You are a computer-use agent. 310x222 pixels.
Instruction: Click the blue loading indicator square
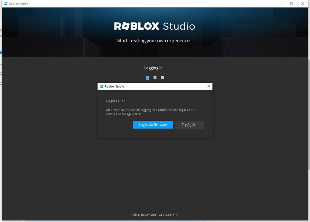[147, 78]
